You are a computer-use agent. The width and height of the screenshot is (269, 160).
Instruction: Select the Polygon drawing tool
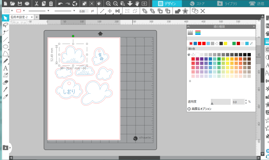click(x=6, y=54)
